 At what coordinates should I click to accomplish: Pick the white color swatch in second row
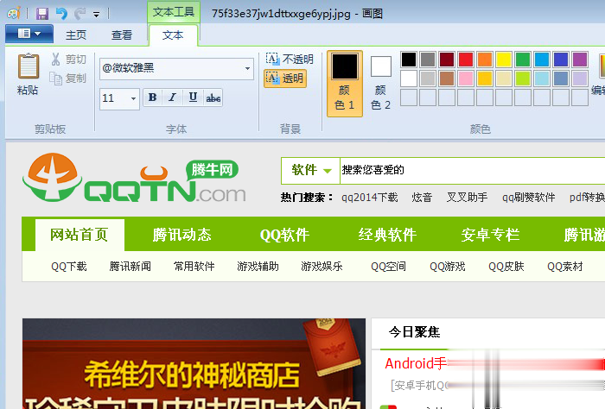pos(409,79)
